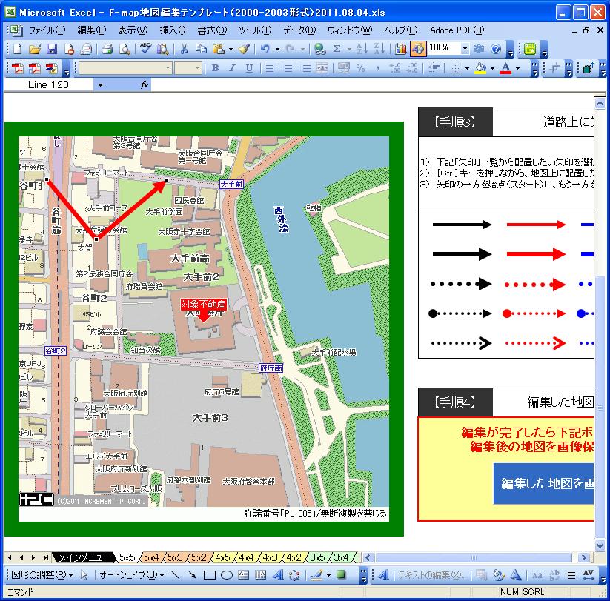This screenshot has height=601, width=610.
Task: Open オートシェイプ(U) menu
Action: pos(131,574)
